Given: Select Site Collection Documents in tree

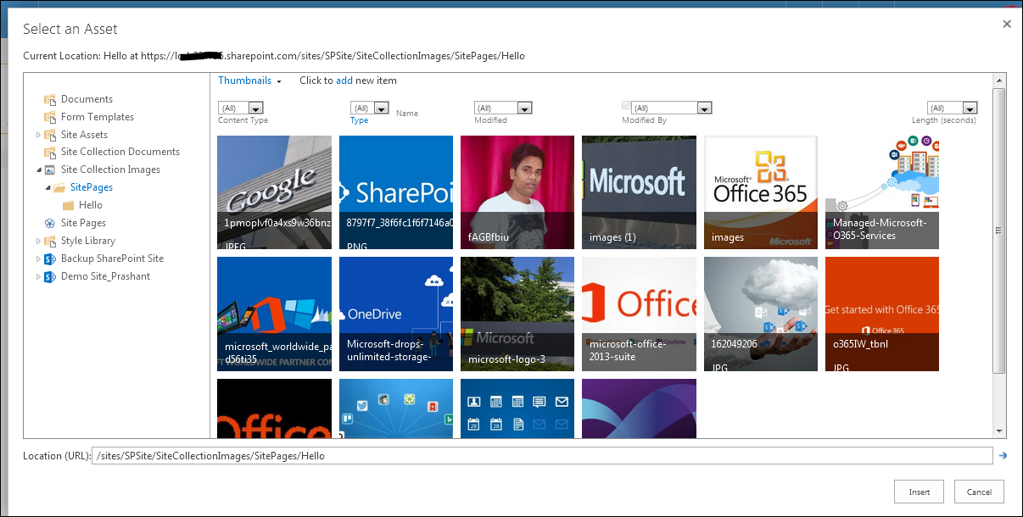Looking at the screenshot, I should [x=120, y=152].
